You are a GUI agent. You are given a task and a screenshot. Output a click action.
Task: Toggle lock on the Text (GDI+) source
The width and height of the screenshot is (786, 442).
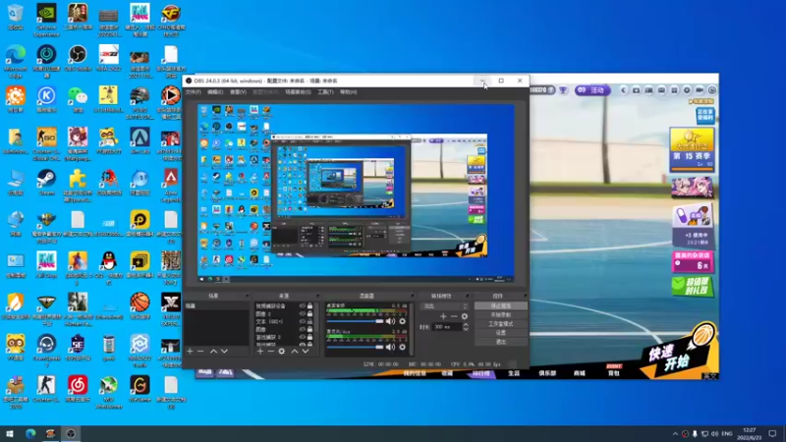click(309, 322)
